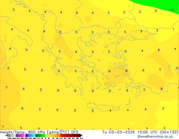179x139 pixels.
Task: Pick the dark blue swatch in the temperature legend
Action: click(27, 135)
